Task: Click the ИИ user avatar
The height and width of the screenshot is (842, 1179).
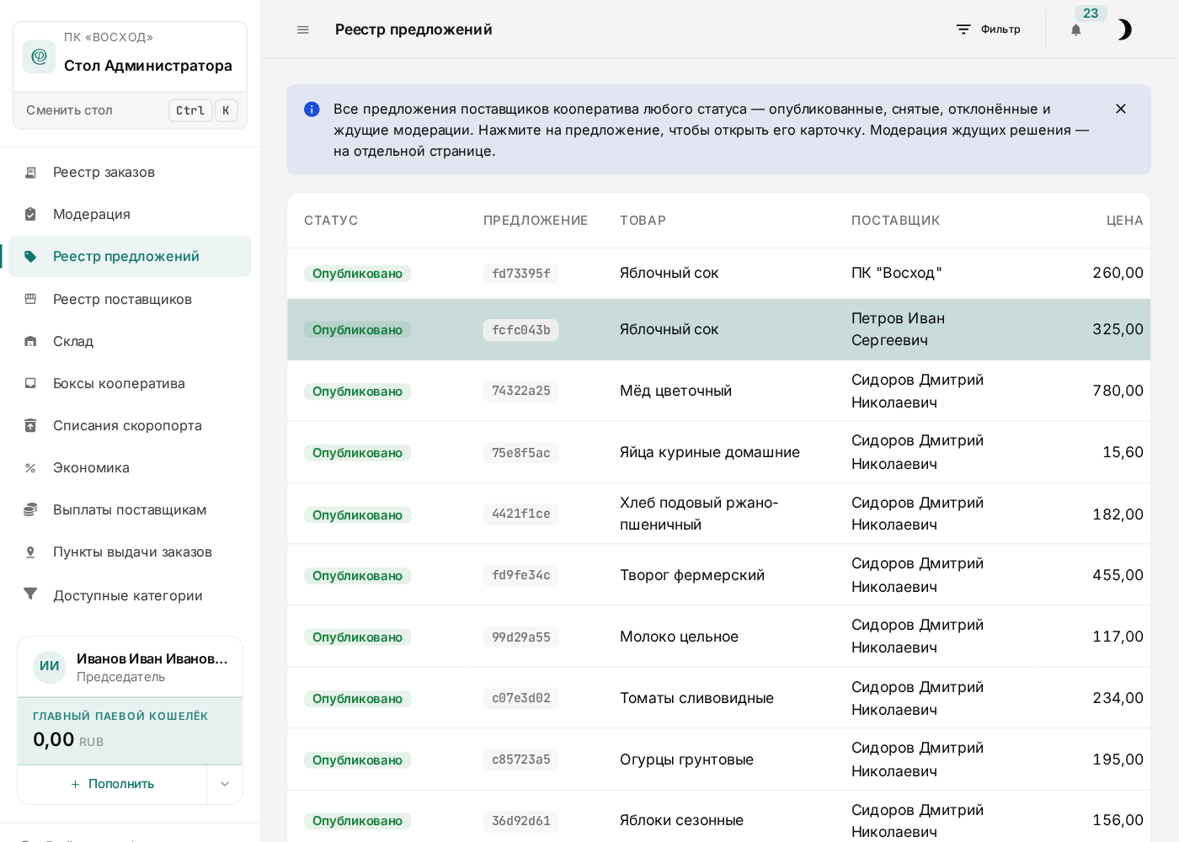Action: 50,667
